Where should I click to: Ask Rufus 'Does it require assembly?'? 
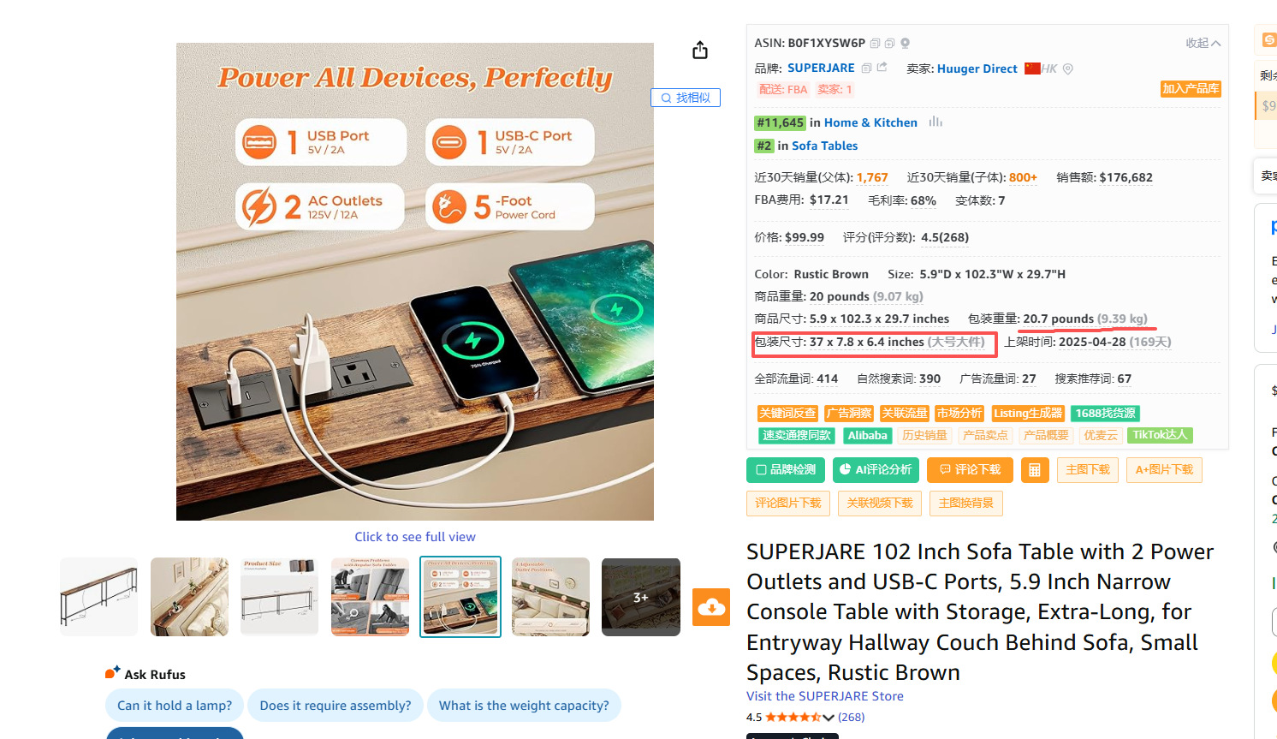(336, 706)
